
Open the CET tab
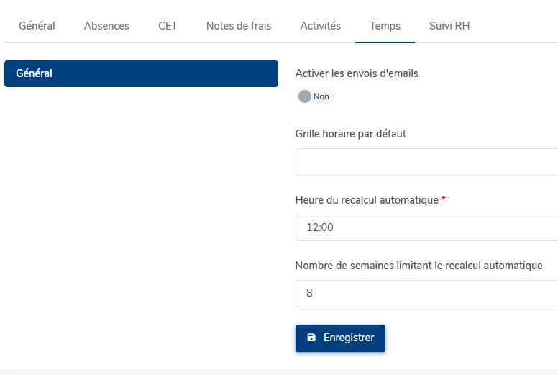click(x=168, y=26)
